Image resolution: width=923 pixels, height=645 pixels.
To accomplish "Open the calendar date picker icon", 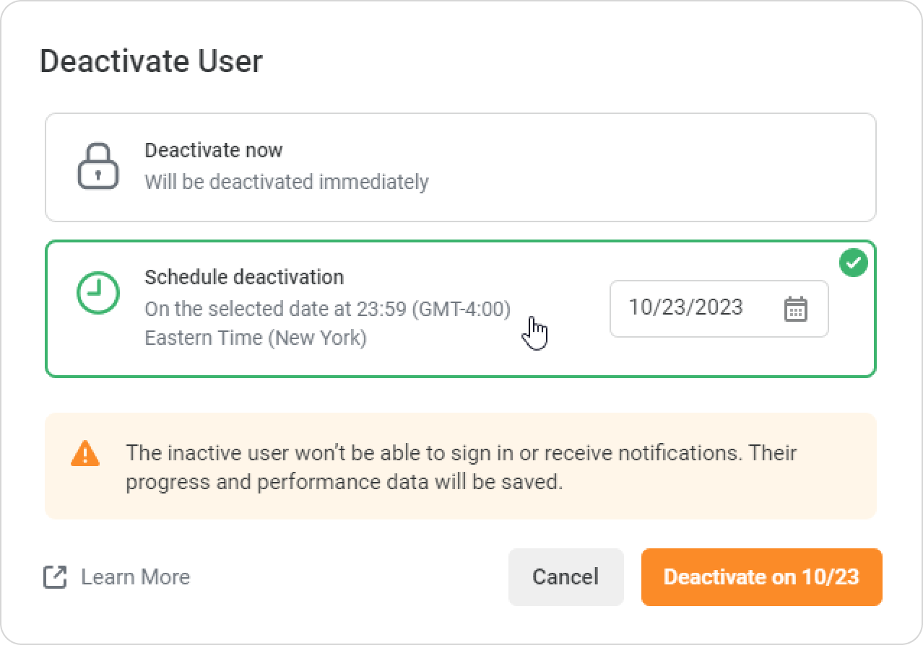I will click(795, 309).
